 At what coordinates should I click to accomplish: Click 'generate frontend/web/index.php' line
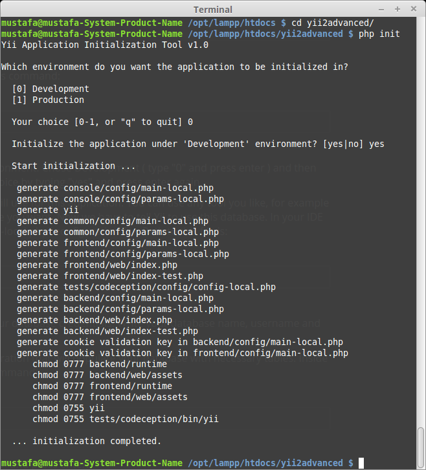[97, 265]
